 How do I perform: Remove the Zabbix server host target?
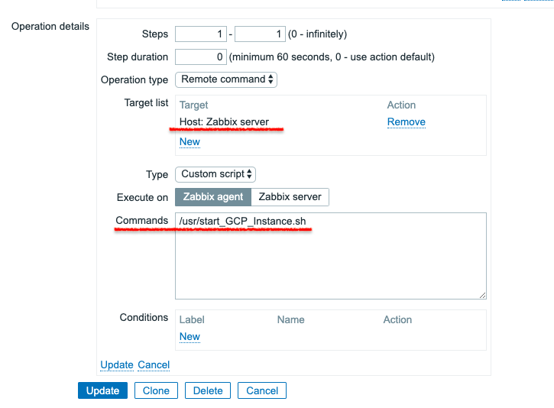coord(406,121)
